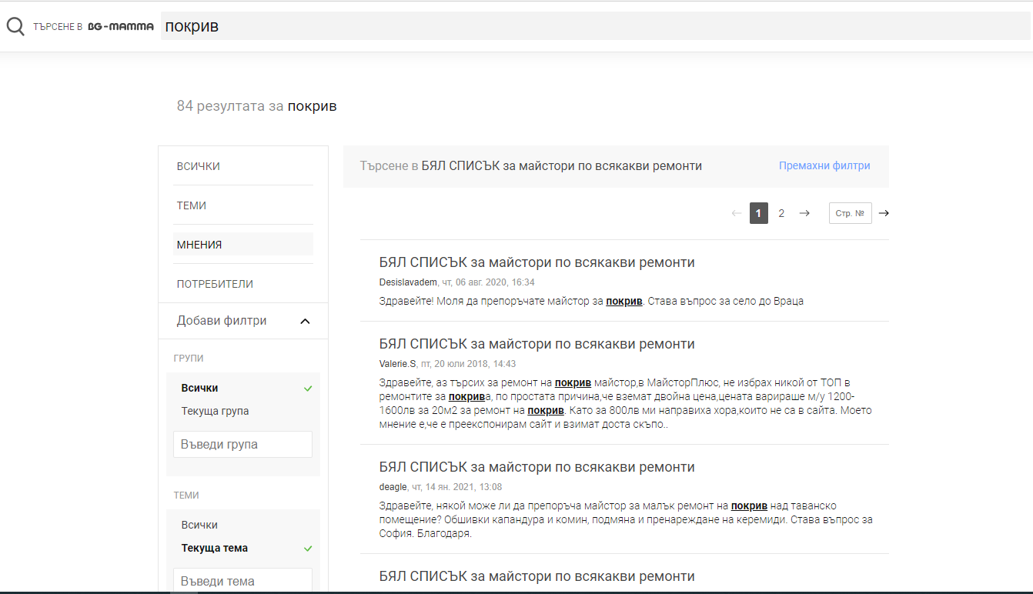Viewport: 1033px width, 594px height.
Task: Open results page 1
Action: click(x=759, y=213)
